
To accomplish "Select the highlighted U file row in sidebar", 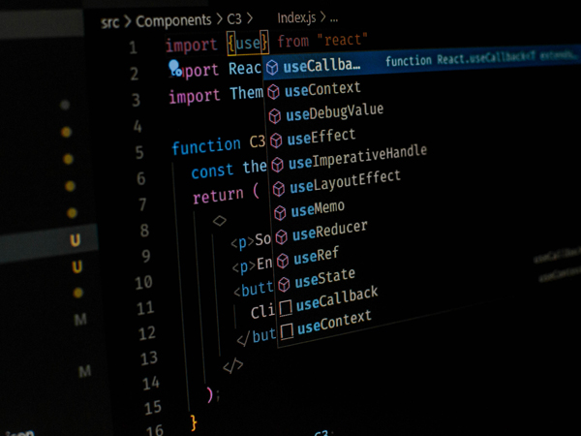I will 49,241.
